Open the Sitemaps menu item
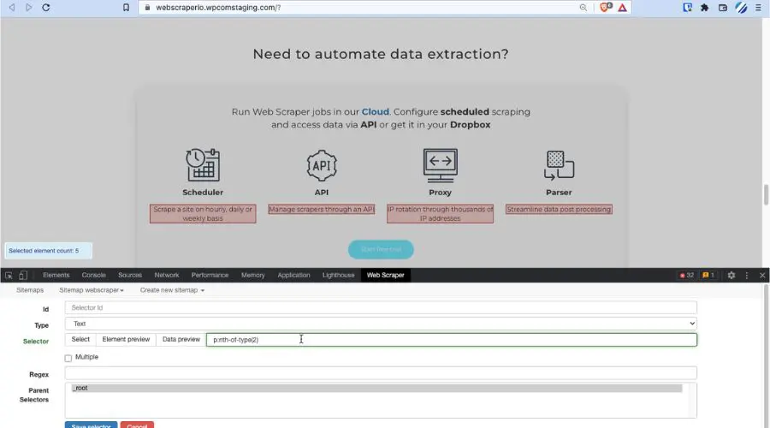The image size is (770, 428). [30, 290]
